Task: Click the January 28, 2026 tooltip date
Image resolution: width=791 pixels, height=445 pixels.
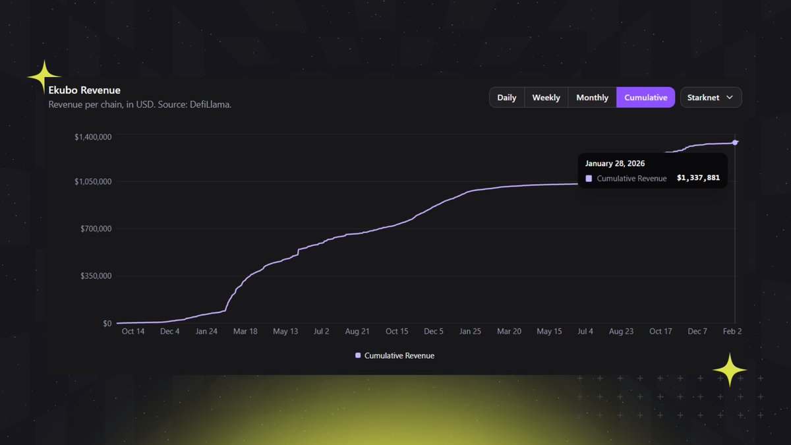Action: coord(615,163)
